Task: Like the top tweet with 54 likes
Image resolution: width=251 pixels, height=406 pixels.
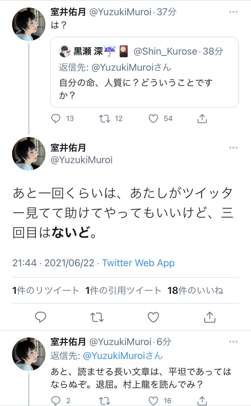Action: click(153, 119)
